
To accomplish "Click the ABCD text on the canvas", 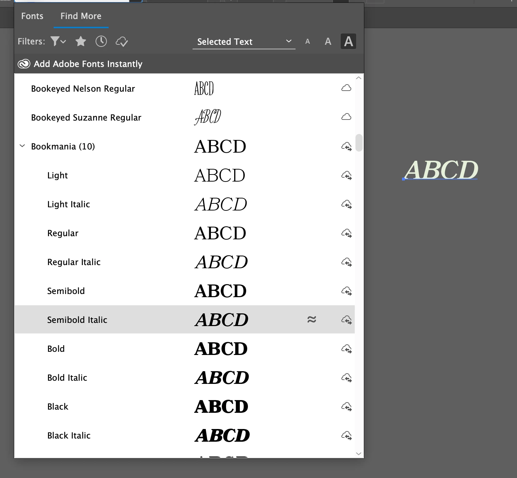I will pyautogui.click(x=441, y=170).
